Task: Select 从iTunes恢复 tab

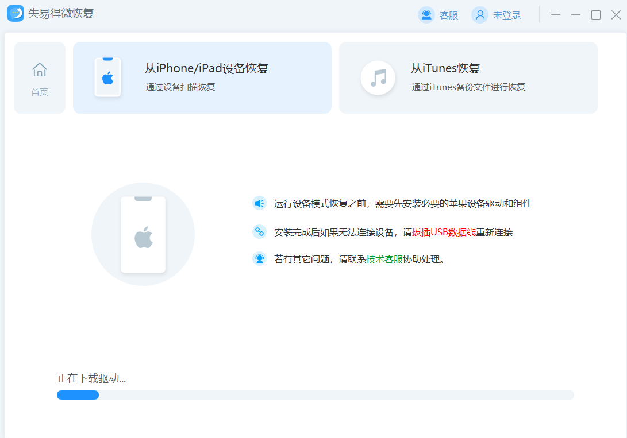Action: [x=468, y=78]
